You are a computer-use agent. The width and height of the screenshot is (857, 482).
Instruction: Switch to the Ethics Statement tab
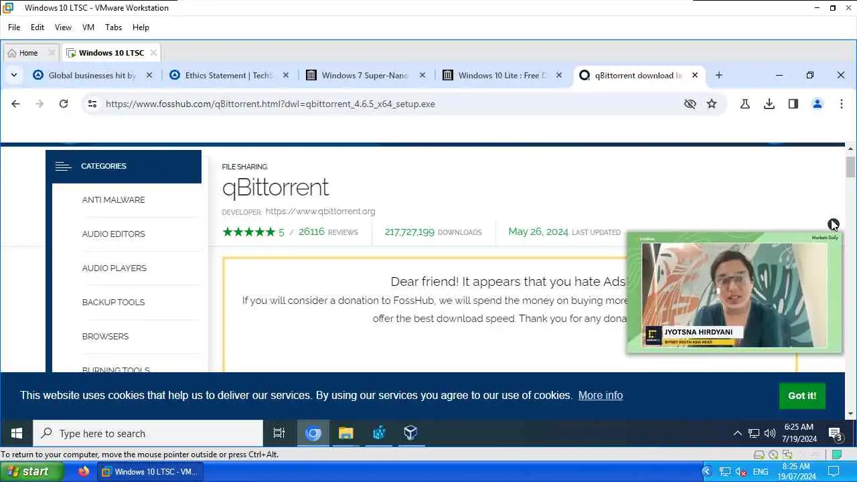point(228,76)
